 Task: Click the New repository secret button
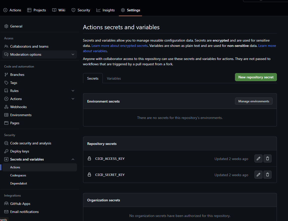click(x=256, y=77)
